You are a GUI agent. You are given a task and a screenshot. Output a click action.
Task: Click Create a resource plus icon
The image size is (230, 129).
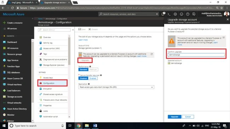click(4, 23)
